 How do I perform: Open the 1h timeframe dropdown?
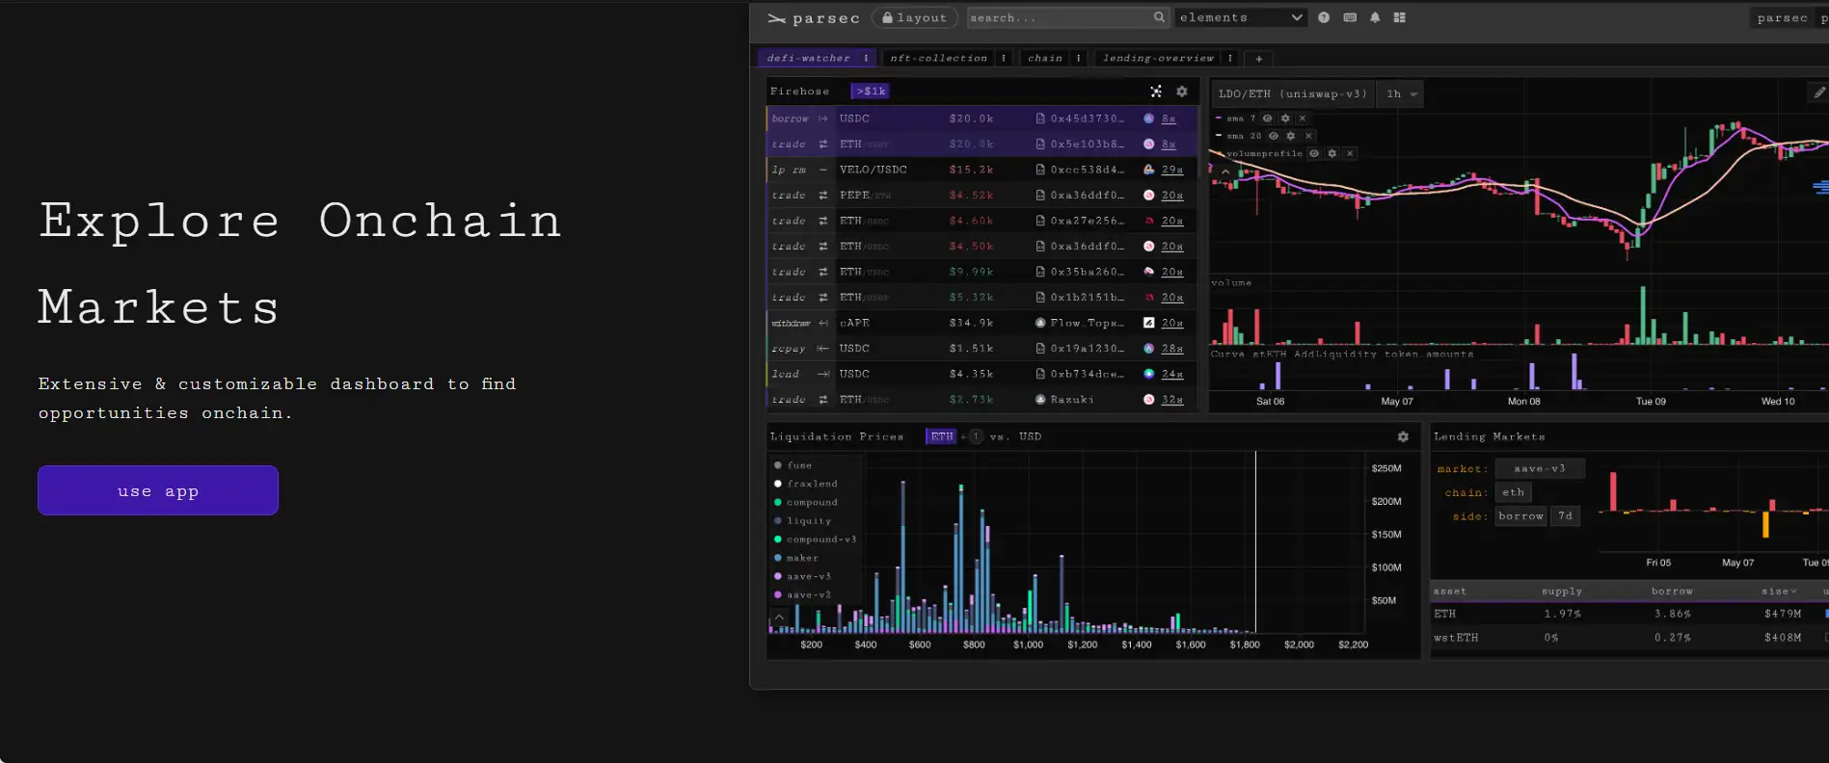(1401, 93)
